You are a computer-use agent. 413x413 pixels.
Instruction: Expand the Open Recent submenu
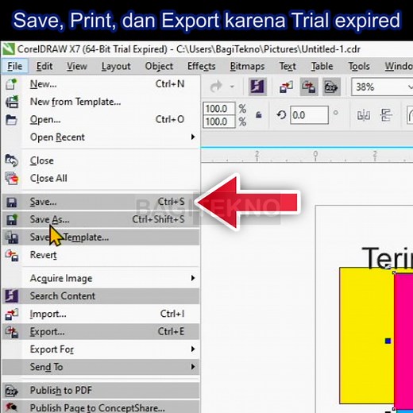193,137
